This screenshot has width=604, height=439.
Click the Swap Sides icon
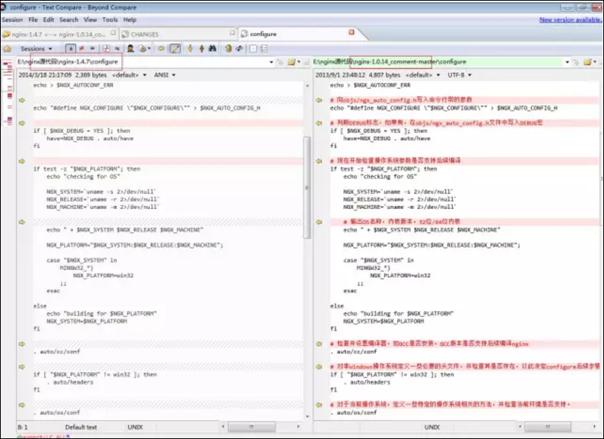pos(239,48)
